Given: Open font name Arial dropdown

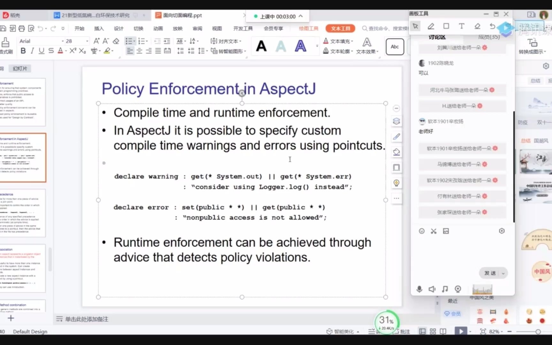Looking at the screenshot, I should pyautogui.click(x=63, y=41).
